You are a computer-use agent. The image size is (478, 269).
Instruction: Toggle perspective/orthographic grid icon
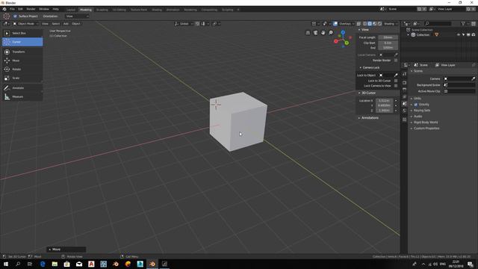tap(308, 33)
